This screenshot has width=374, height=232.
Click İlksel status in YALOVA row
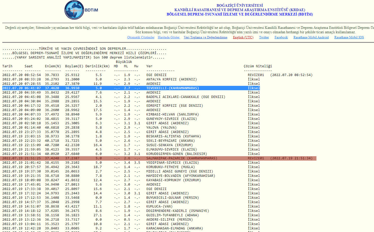pyautogui.click(x=254, y=128)
